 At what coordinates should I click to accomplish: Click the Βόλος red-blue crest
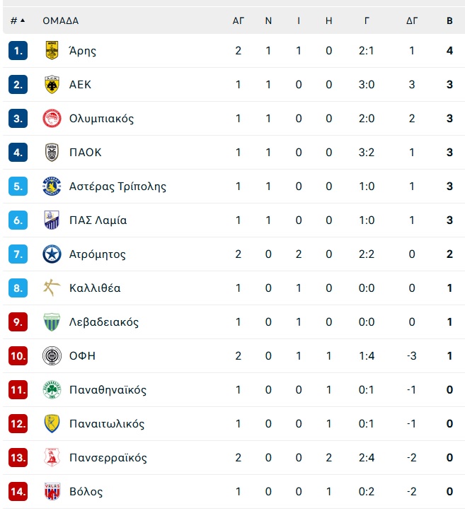[52, 491]
